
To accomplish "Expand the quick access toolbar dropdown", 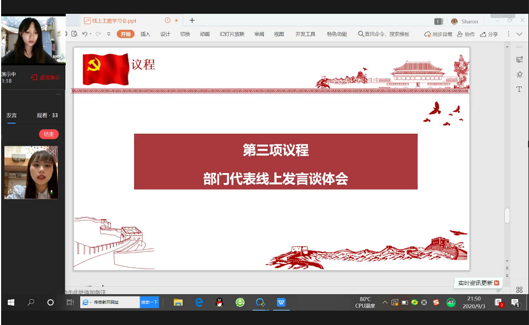I will 109,34.
